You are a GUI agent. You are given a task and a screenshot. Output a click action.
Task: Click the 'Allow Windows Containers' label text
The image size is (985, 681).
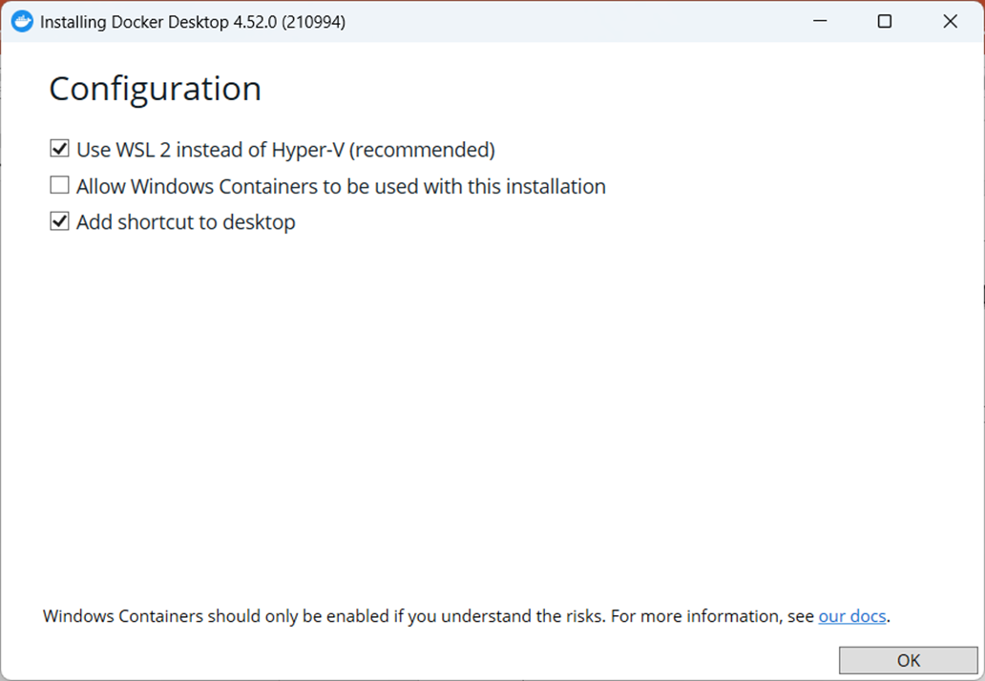pyautogui.click(x=341, y=186)
